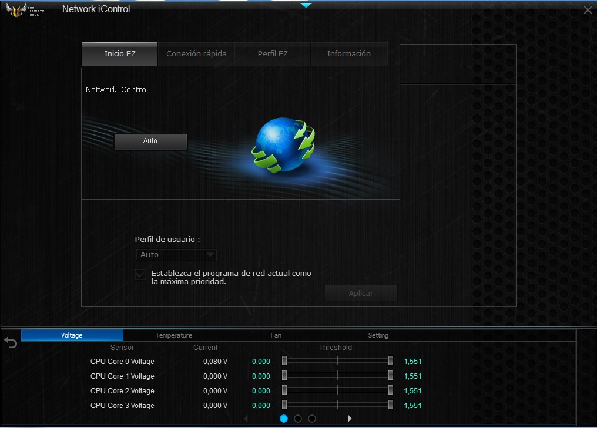Select the Temperature monitor tab
The image size is (597, 428).
[173, 335]
